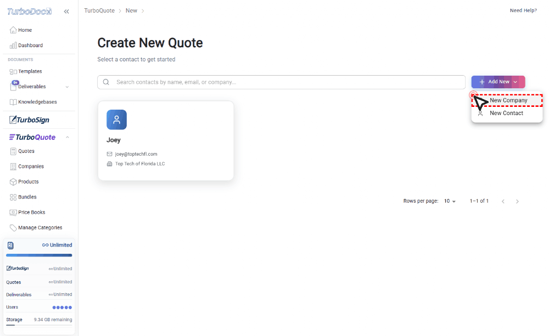Click the Unlimited plan link
The image size is (549, 336).
click(x=57, y=245)
